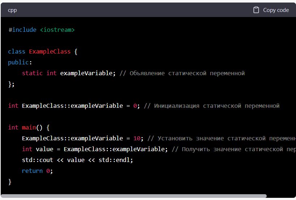Viewport: 296px width, 200px height.
Task: Click the cpp language label
Action: coord(12,10)
